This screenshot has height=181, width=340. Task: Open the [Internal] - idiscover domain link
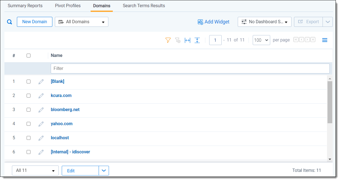point(70,152)
